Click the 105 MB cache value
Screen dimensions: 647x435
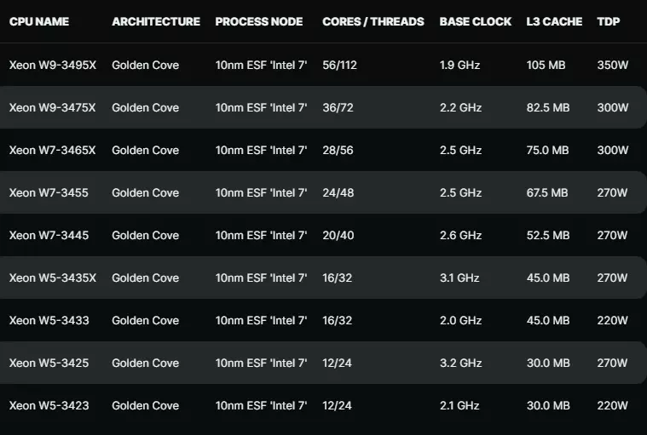point(546,65)
